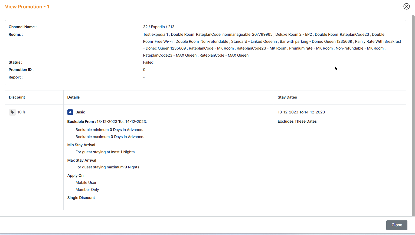Click the Basic promotion type label

[80, 112]
